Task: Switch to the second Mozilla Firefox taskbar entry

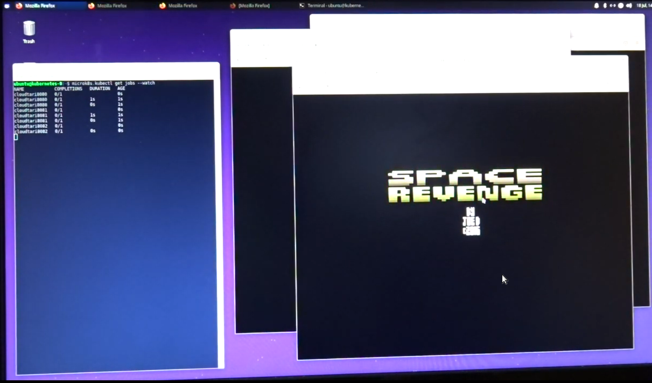Action: (111, 5)
